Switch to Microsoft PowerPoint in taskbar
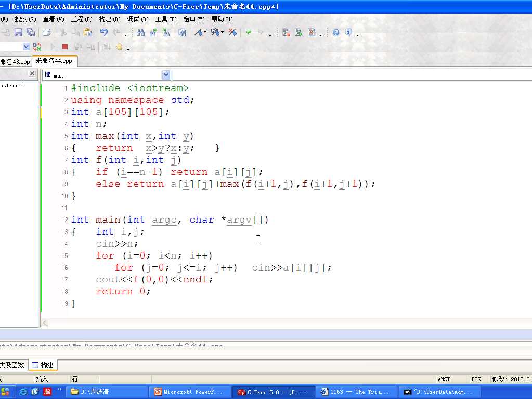The width and height of the screenshot is (532, 399). tap(191, 392)
